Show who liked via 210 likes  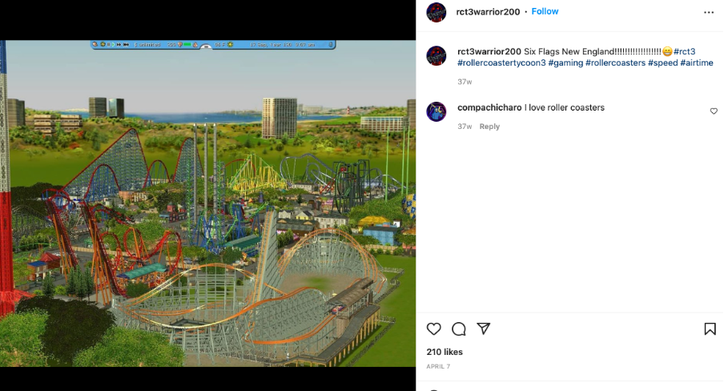[x=444, y=352]
